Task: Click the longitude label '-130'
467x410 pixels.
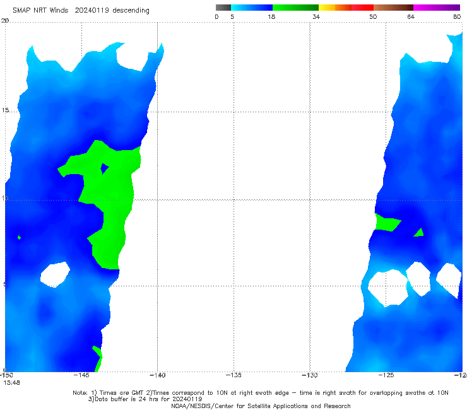Action: (x=310, y=375)
